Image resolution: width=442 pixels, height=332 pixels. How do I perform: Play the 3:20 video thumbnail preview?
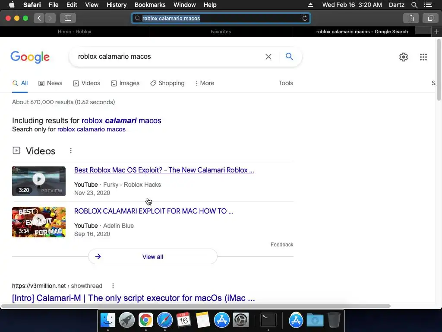tap(38, 181)
